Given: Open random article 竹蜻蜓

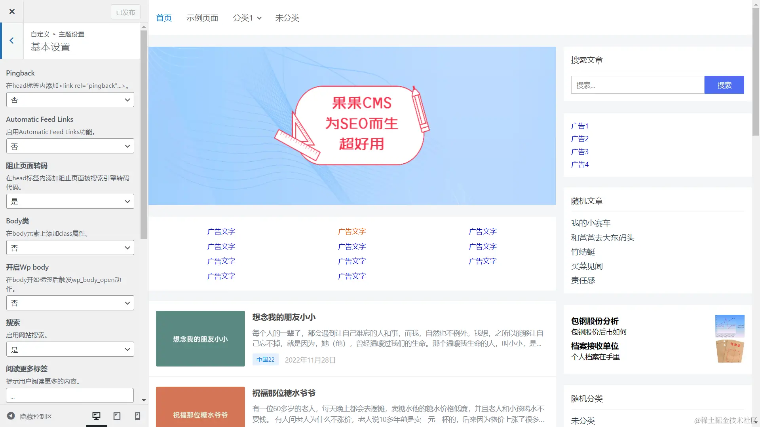Looking at the screenshot, I should [x=583, y=252].
